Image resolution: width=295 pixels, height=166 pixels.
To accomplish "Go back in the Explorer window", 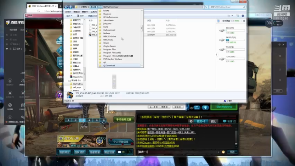I will coord(66,7).
